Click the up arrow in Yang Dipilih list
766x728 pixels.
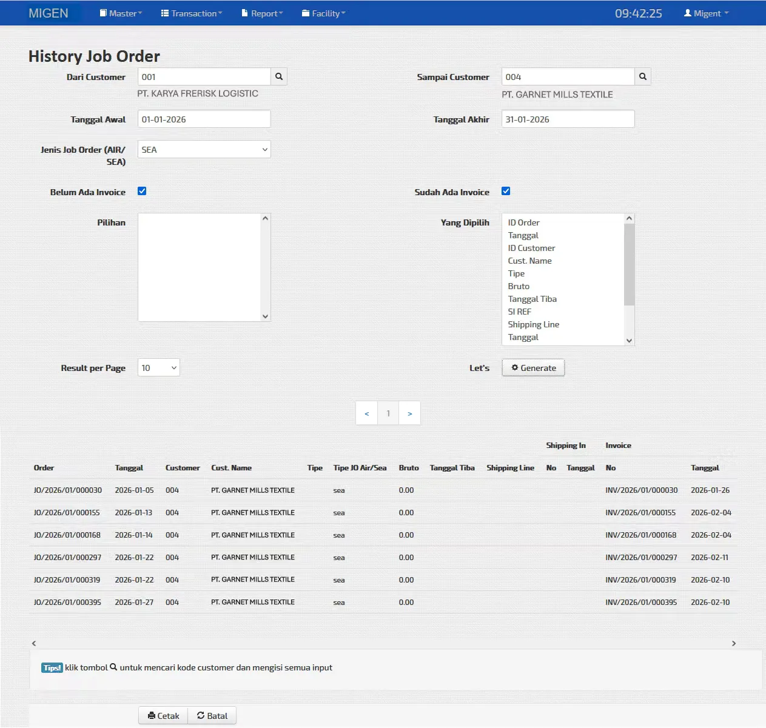click(629, 218)
